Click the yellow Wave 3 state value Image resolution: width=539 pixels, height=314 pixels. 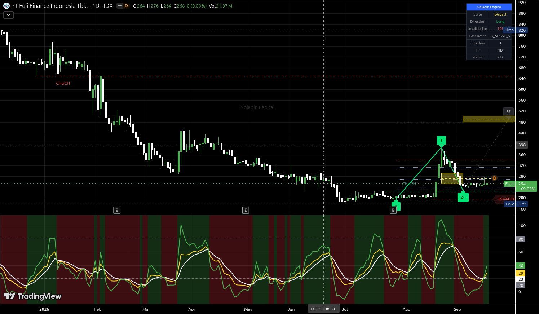[500, 14]
